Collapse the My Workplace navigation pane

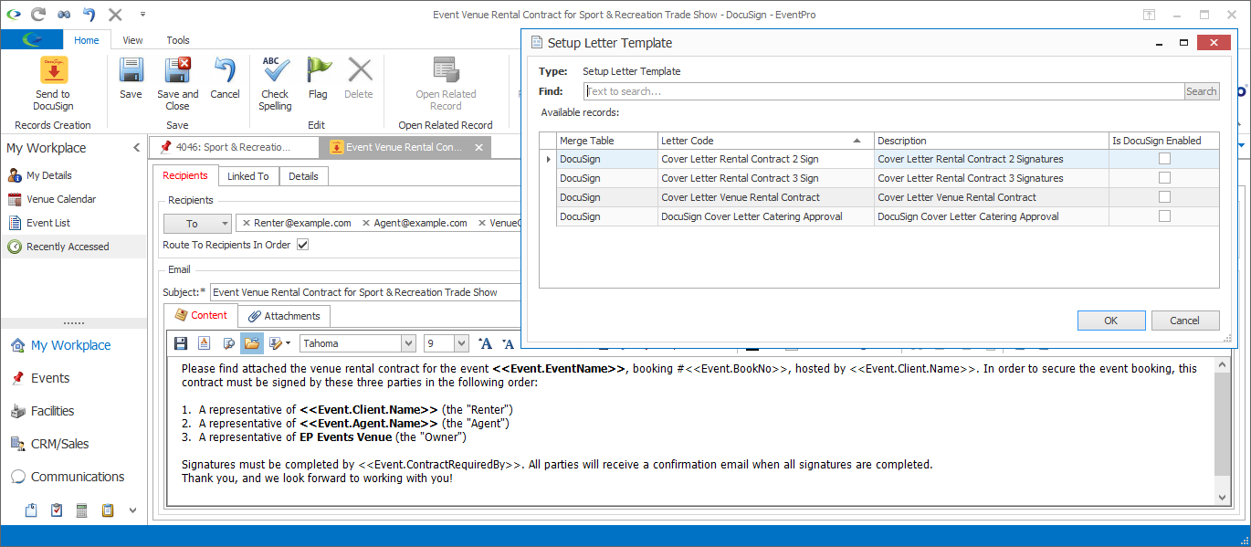(136, 148)
